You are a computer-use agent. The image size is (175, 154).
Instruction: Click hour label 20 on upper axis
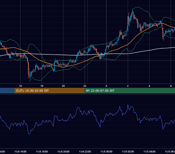click(x=63, y=86)
